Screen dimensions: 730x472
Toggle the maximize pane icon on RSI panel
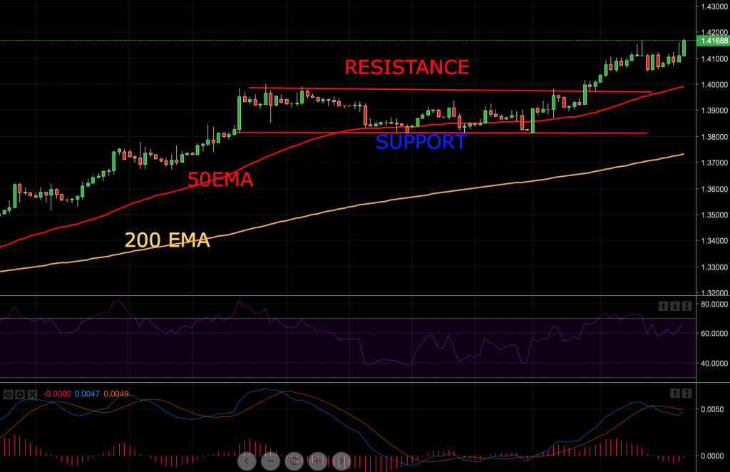(687, 305)
